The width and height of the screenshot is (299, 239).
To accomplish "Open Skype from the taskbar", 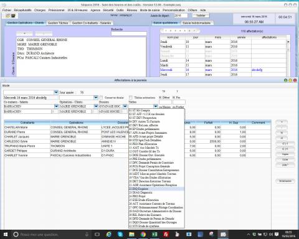I will tap(120, 235).
